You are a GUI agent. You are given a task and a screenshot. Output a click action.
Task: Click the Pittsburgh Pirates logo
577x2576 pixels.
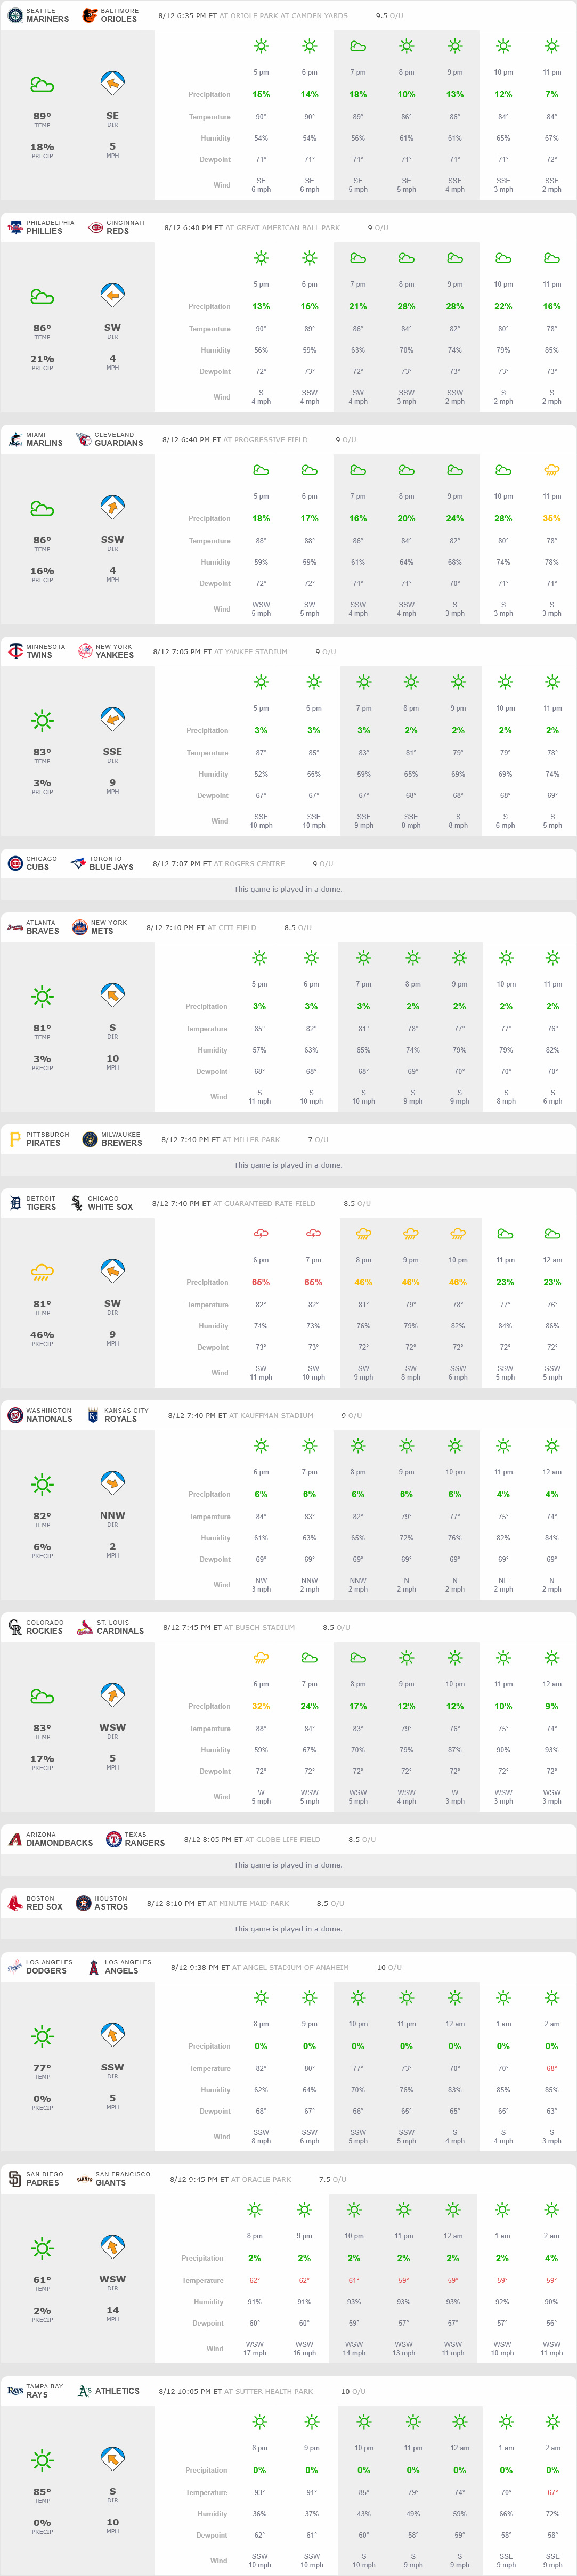click(15, 1139)
